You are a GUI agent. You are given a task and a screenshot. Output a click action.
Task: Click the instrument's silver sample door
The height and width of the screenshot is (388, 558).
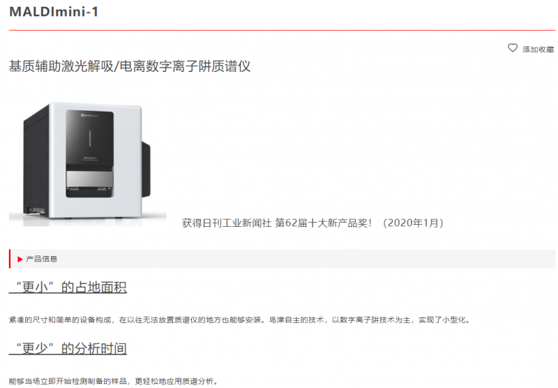point(90,179)
